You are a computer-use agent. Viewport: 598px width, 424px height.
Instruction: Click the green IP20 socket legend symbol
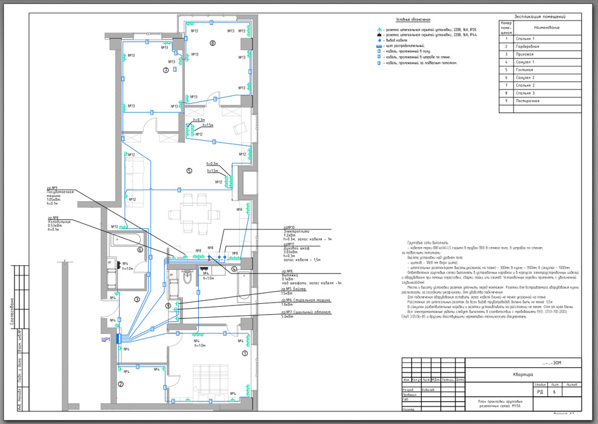pyautogui.click(x=379, y=30)
